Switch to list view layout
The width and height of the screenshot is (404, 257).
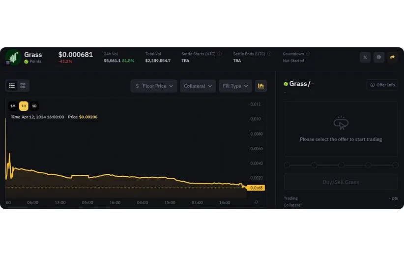(12, 86)
